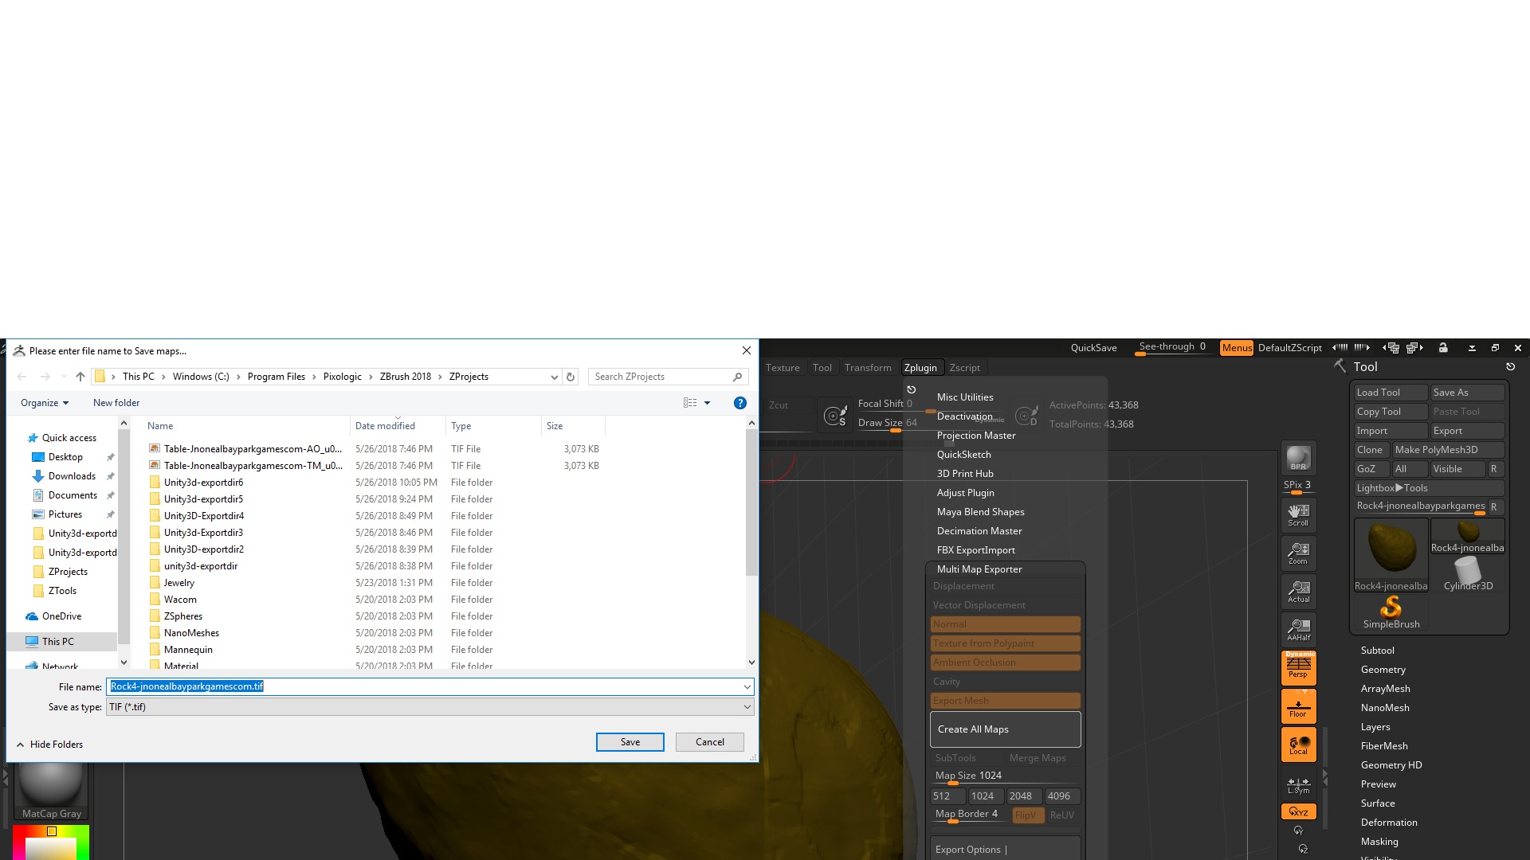1530x860 pixels.
Task: Select the SimpleBrush tool thumbnail
Action: click(x=1391, y=612)
